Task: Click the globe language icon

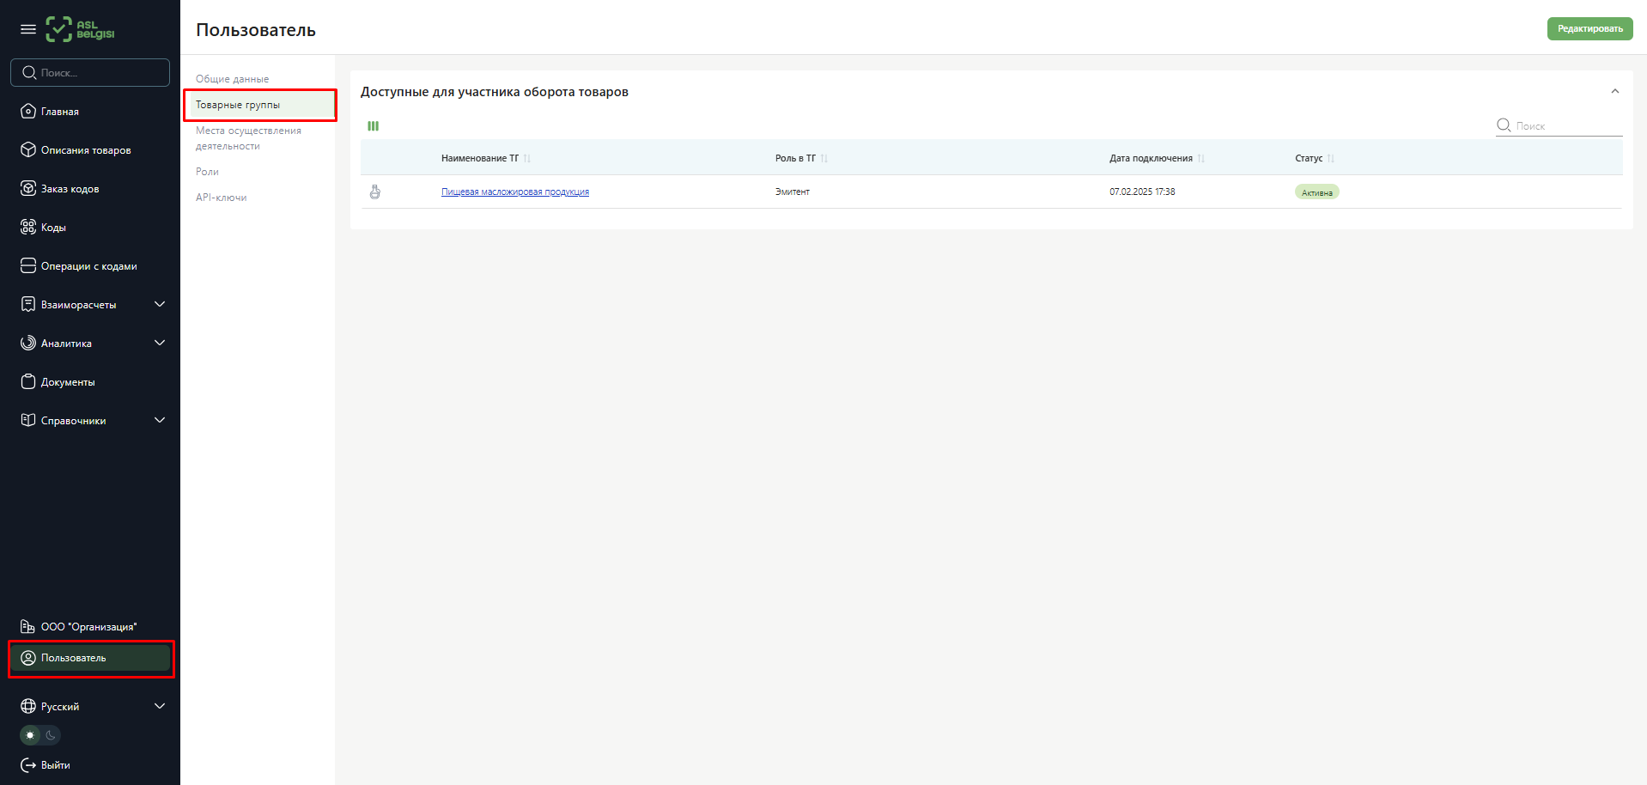Action: pos(28,706)
